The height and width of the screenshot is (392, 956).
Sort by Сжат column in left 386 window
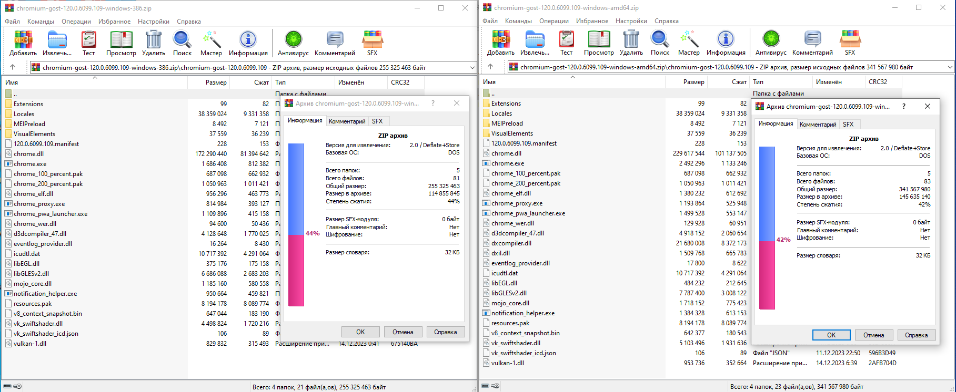click(251, 82)
